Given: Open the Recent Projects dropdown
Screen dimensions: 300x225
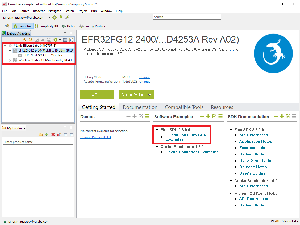Looking at the screenshot, I should tap(137, 95).
